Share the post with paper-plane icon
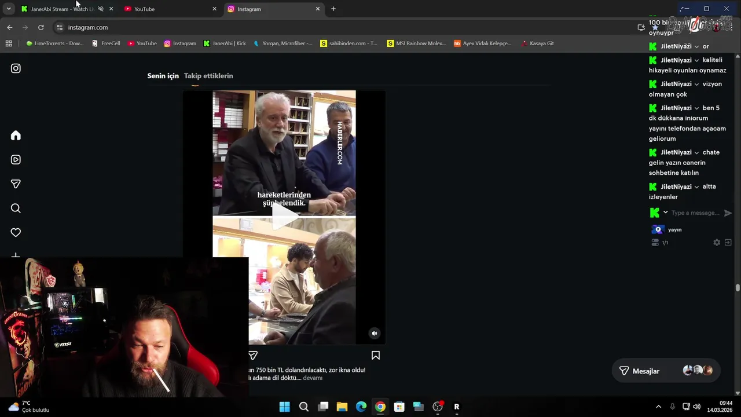 tap(253, 356)
